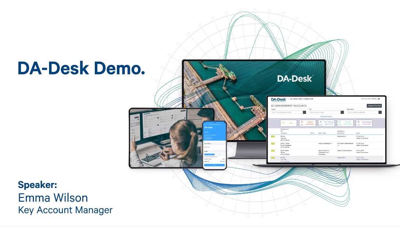This screenshot has width=400, height=227.
Task: Open the Allocated to dropdown arrow
Action: [380, 112]
